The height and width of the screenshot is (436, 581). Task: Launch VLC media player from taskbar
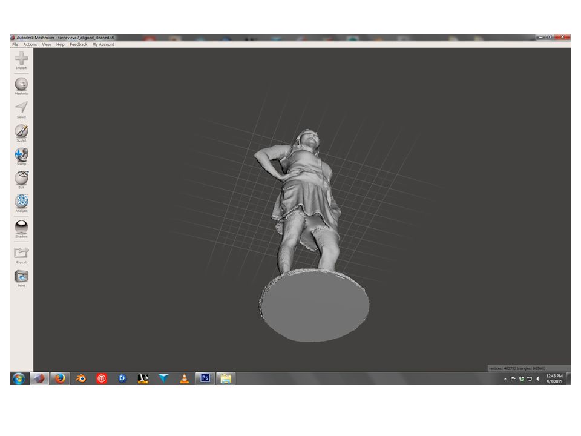click(185, 378)
